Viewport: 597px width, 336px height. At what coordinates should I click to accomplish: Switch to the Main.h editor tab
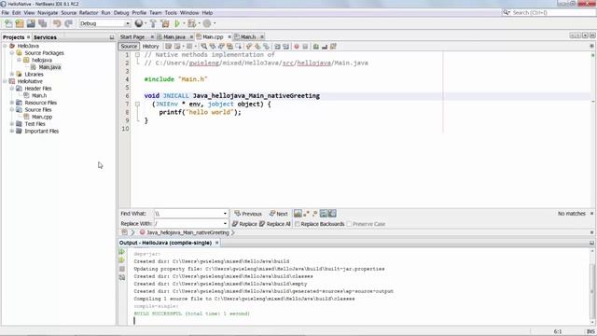click(x=248, y=37)
